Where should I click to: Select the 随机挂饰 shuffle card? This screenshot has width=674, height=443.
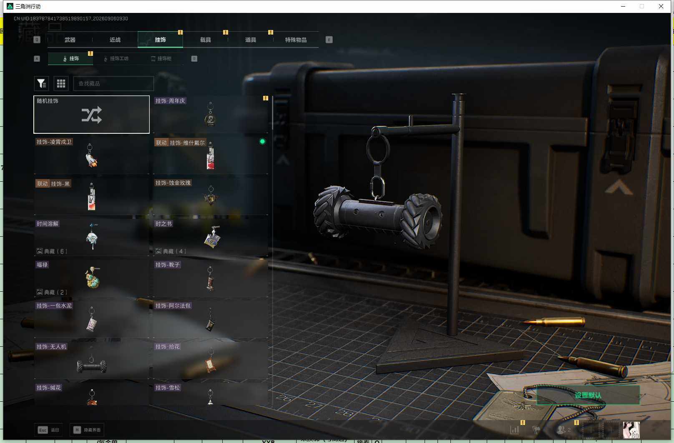click(91, 115)
